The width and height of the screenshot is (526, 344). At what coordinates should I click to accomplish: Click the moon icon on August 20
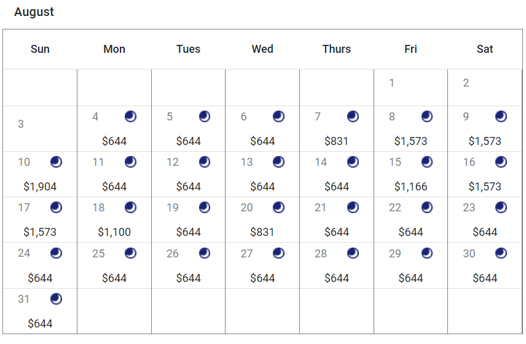[x=279, y=208]
